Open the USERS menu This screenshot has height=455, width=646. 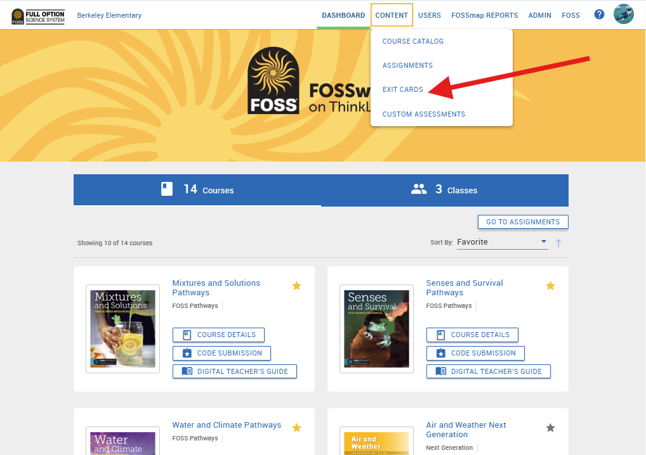(430, 15)
